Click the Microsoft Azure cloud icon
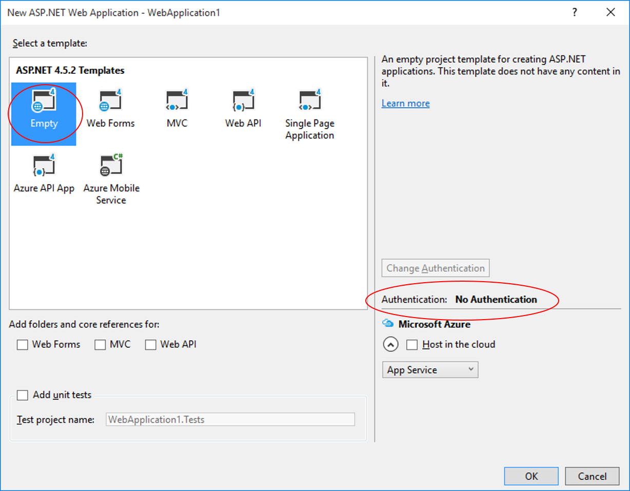This screenshot has height=491, width=630. pos(387,324)
